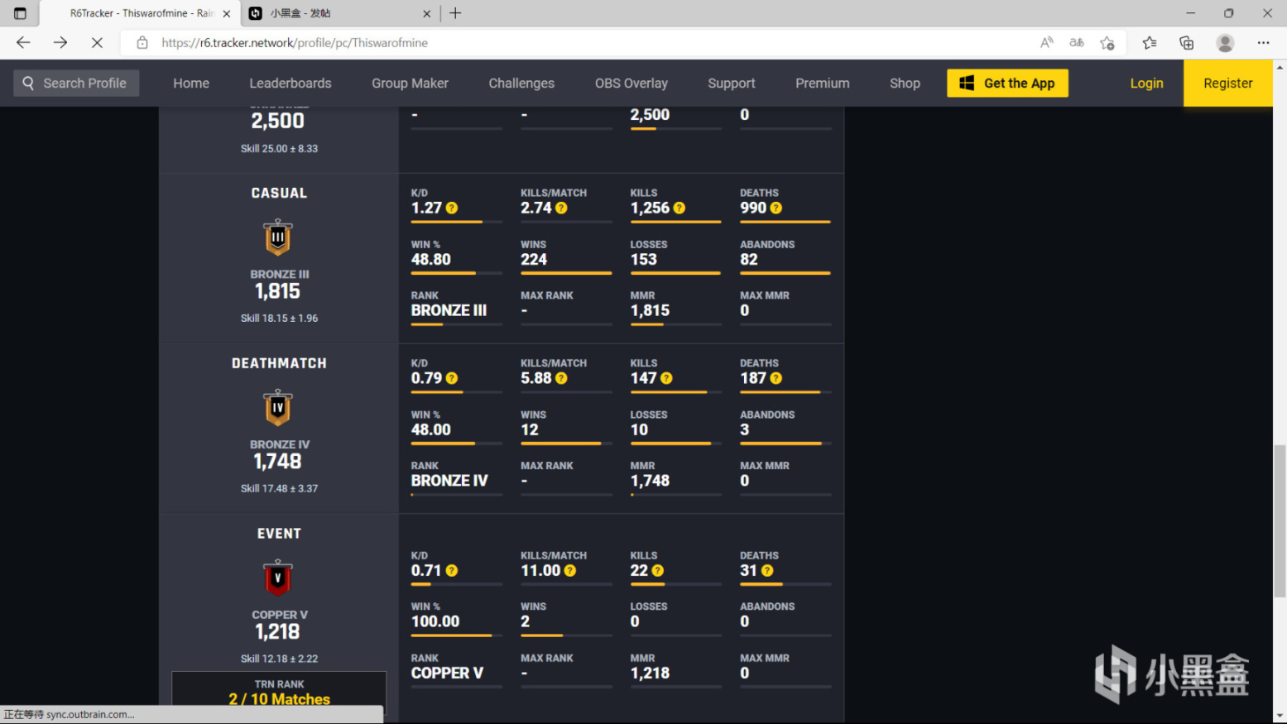
Task: Click the help icon next to Deathmatch Kills 147
Action: [x=666, y=378]
